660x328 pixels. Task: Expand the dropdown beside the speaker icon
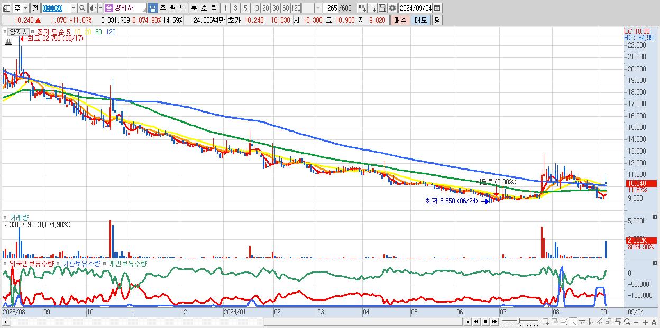pos(100,8)
